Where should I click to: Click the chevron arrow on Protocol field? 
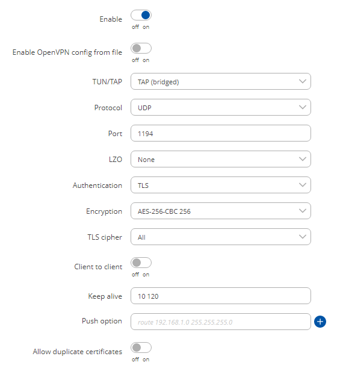pyautogui.click(x=303, y=107)
